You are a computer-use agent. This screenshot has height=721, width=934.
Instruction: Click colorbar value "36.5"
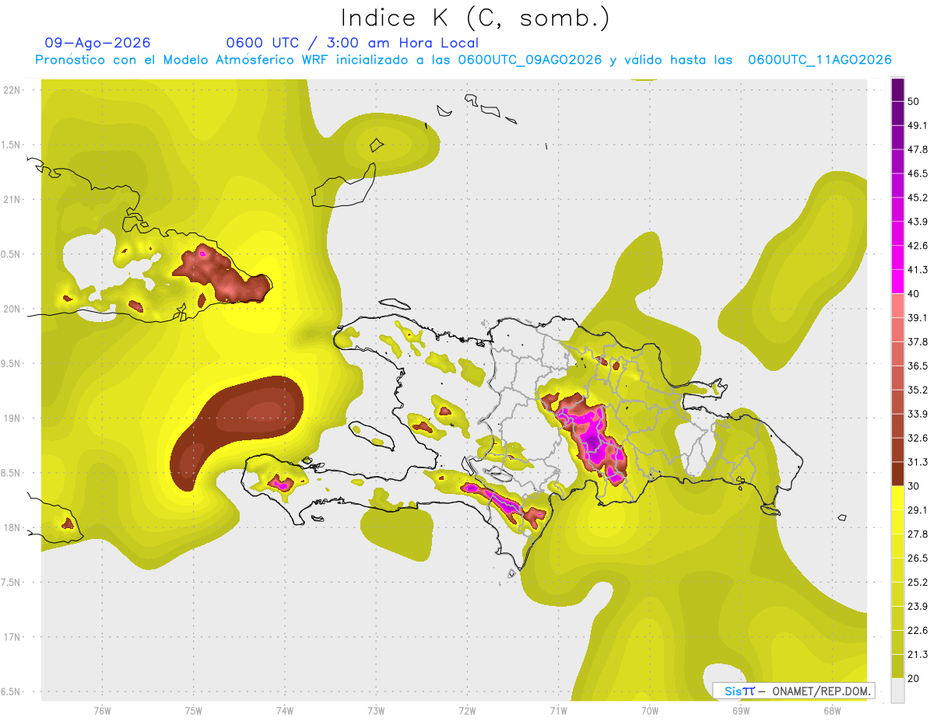(x=917, y=366)
